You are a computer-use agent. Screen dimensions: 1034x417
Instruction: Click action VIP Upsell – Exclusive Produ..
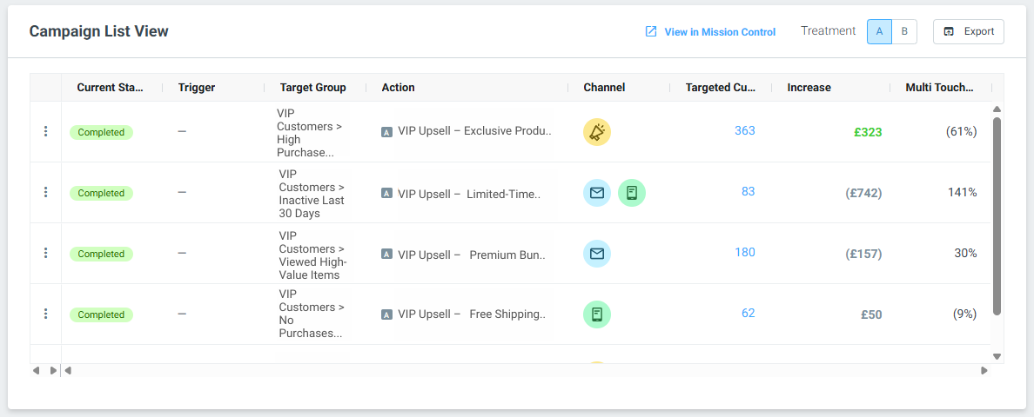point(475,130)
